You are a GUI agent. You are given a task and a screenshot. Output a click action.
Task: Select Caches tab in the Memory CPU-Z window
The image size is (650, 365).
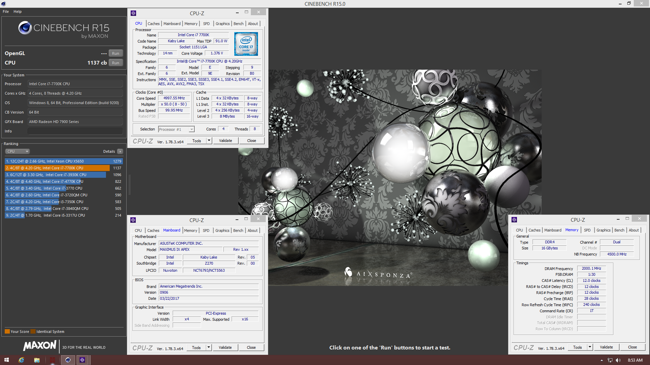pos(535,230)
